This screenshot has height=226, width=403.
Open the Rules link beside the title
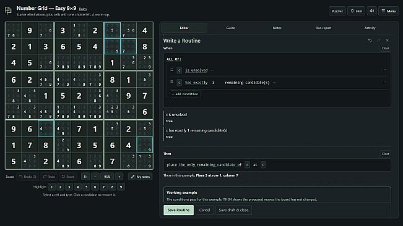83,9
